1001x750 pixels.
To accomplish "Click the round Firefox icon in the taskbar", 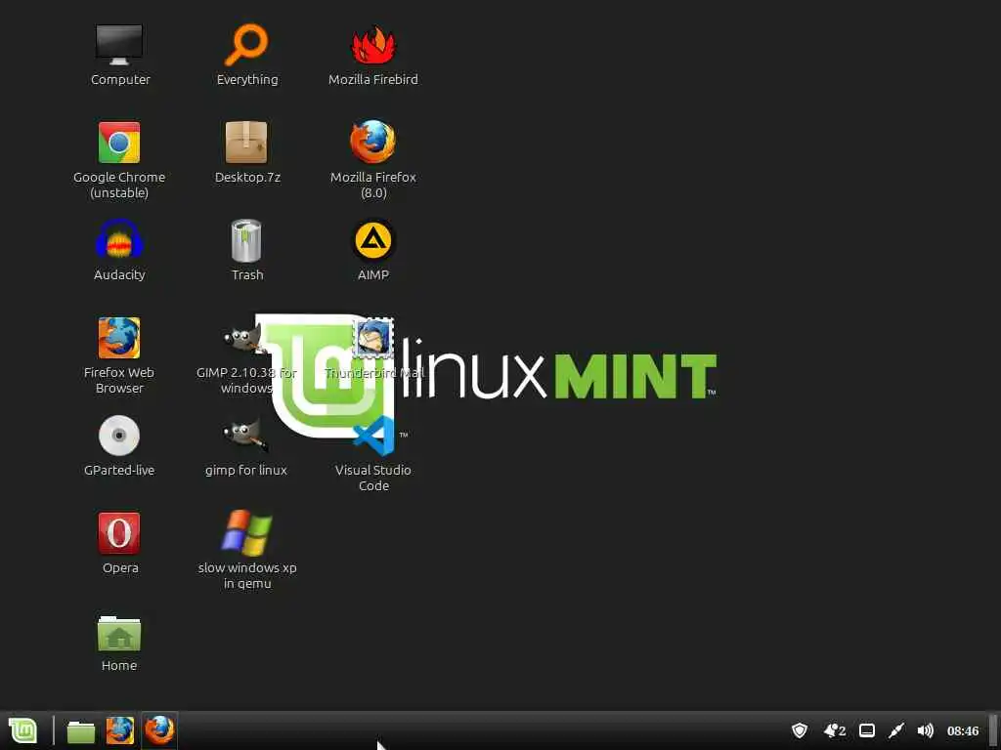I will coord(159,730).
